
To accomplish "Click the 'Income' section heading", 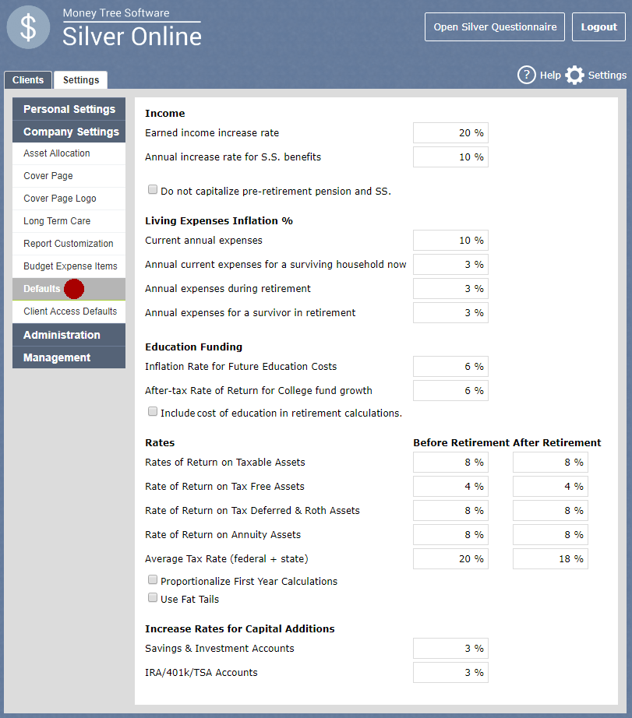I will [165, 113].
